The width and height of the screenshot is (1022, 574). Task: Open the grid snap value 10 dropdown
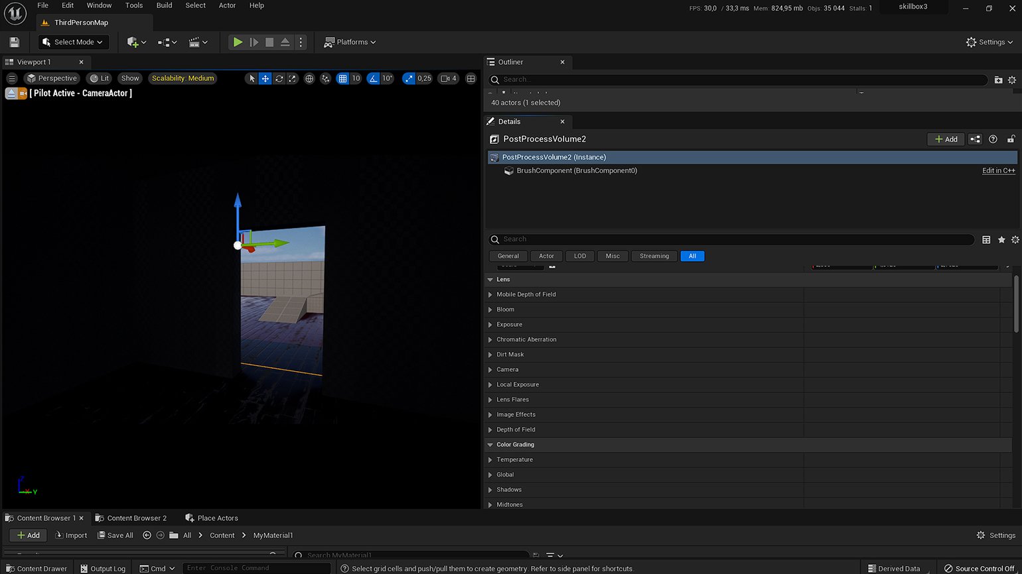pyautogui.click(x=356, y=78)
